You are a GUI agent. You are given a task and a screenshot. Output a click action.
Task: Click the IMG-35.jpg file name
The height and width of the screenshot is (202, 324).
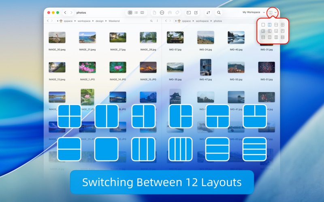point(175,79)
